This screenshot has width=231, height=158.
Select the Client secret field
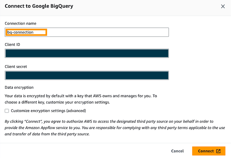(87, 76)
